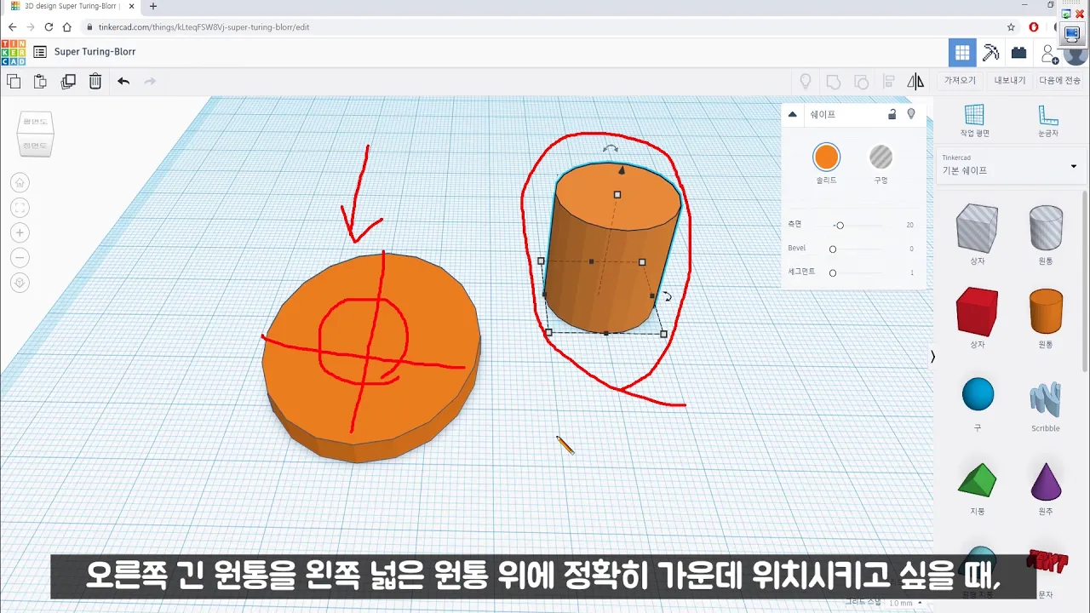Viewport: 1090px width, 613px height.
Task: Zoom in with the plus icon
Action: click(x=20, y=232)
